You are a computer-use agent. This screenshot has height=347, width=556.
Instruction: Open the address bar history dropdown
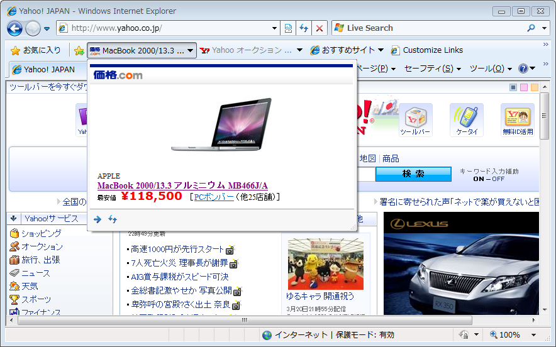(274, 28)
